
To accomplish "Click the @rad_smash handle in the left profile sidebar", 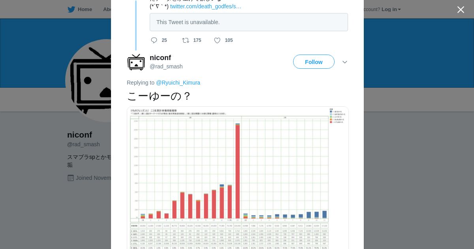I will [83, 144].
